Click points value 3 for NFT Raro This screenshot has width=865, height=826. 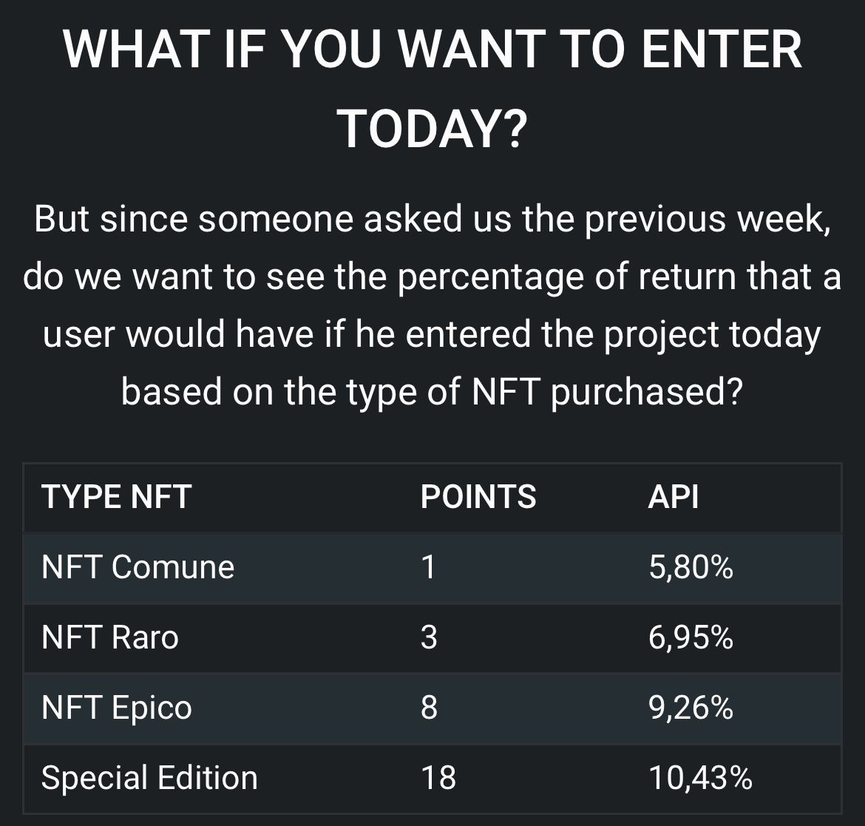[429, 637]
